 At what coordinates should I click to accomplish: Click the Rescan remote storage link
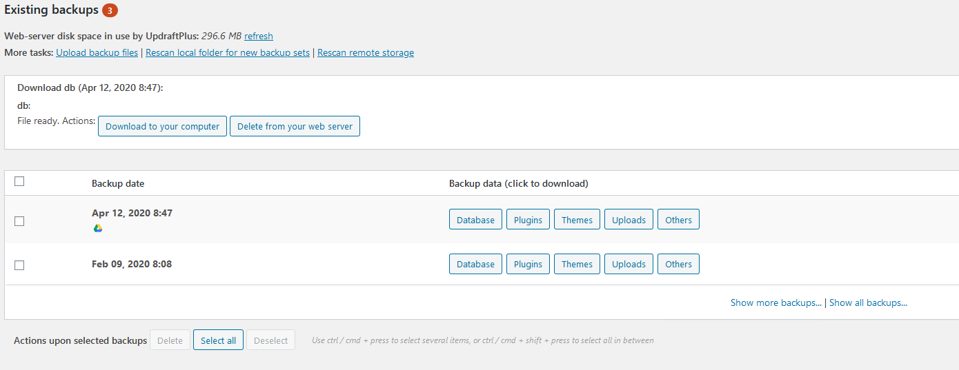point(366,52)
